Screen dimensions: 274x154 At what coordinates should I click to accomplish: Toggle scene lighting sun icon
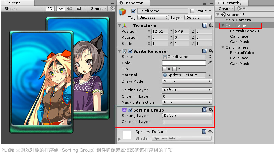(x=61, y=8)
